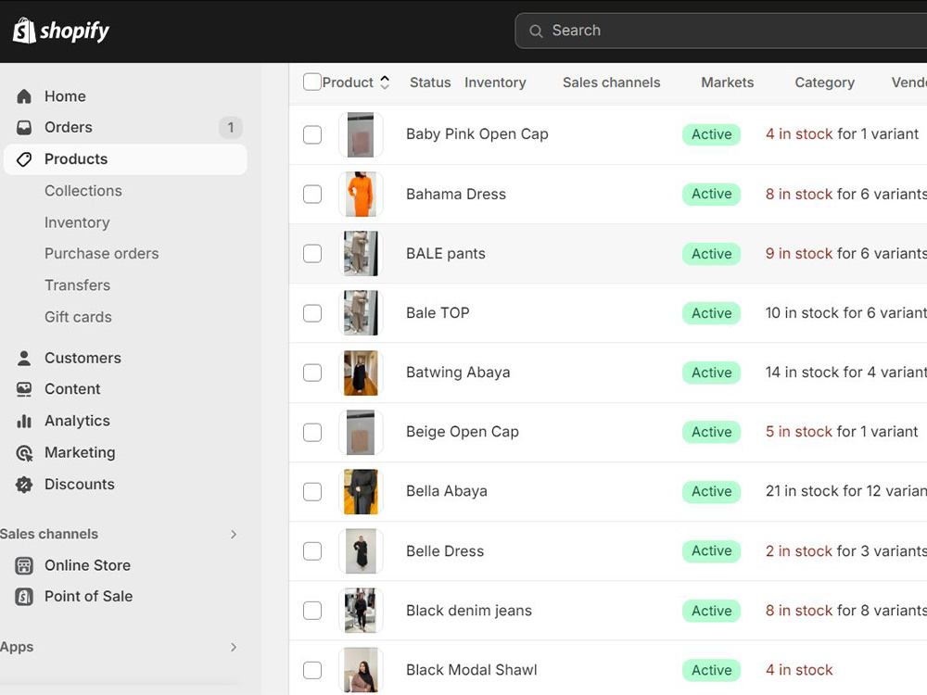Expand the Sales channels section chevron
The height and width of the screenshot is (695, 927).
click(234, 535)
